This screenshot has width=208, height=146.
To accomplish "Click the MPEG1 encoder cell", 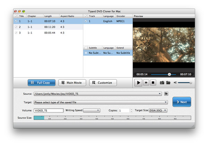I will click(x=120, y=21).
